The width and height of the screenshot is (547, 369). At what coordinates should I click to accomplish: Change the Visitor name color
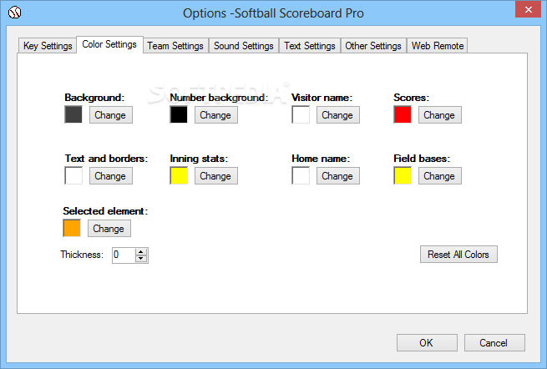click(338, 115)
